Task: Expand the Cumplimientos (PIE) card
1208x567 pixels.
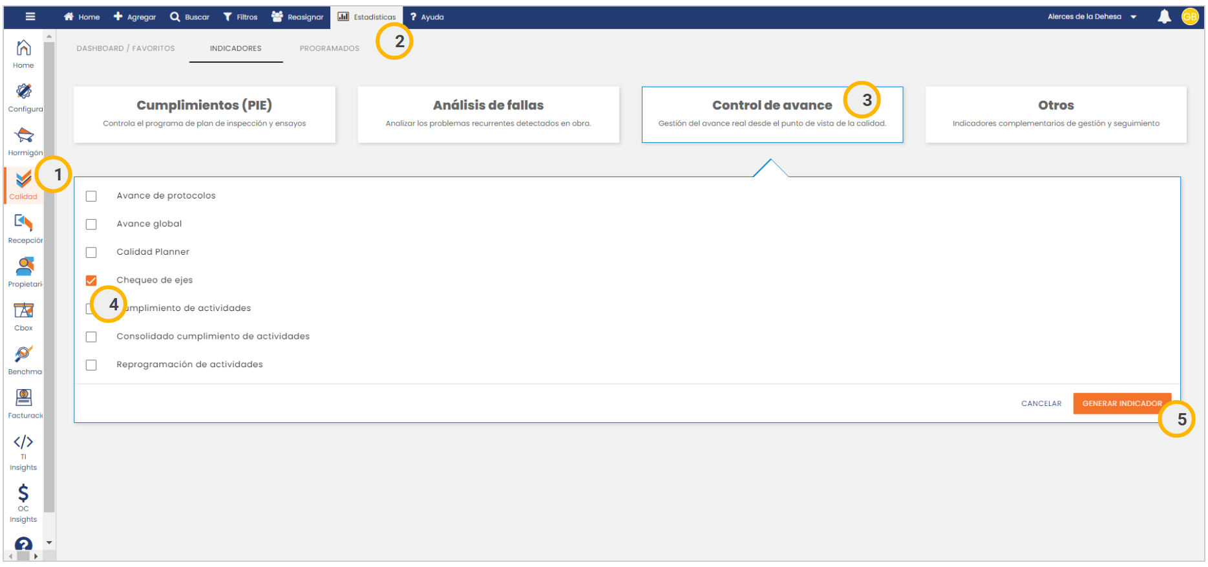Action: click(204, 114)
